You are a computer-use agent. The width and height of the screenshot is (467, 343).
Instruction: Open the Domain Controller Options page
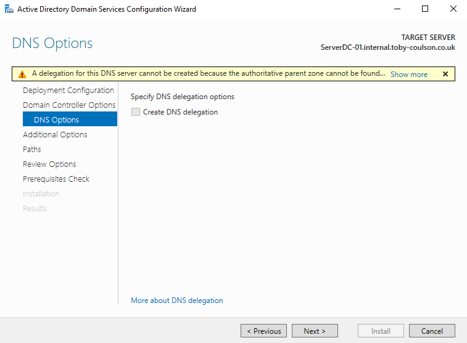(69, 105)
